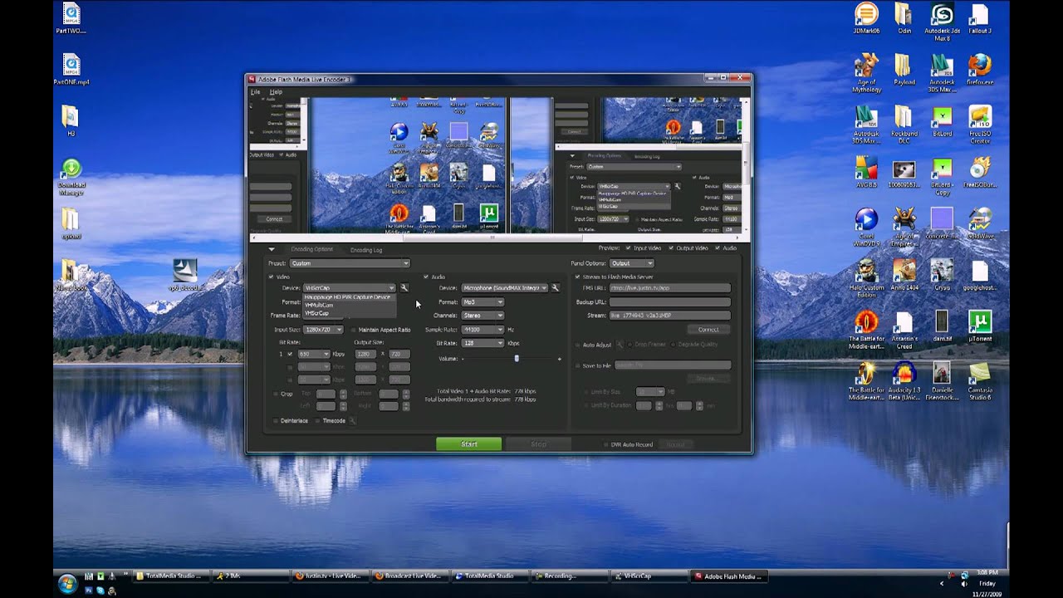The height and width of the screenshot is (598, 1063).
Task: Launch Crysis desktop shortcut
Action: pyautogui.click(x=942, y=275)
